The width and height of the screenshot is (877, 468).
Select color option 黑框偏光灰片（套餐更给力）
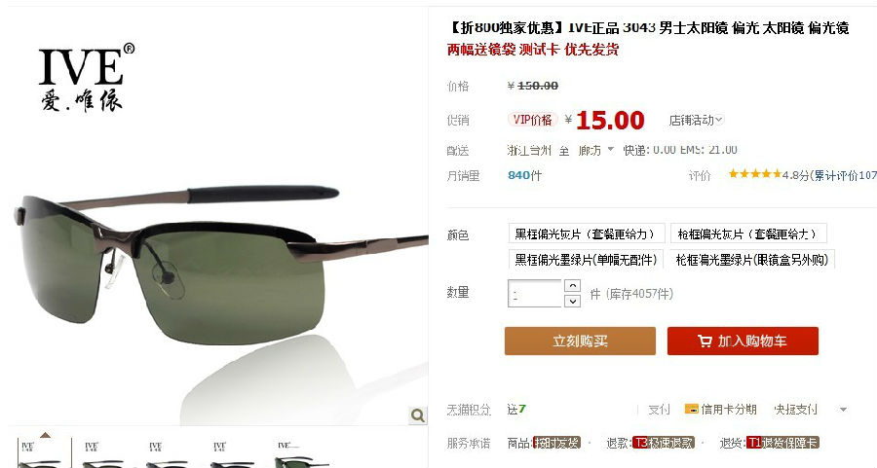(587, 234)
